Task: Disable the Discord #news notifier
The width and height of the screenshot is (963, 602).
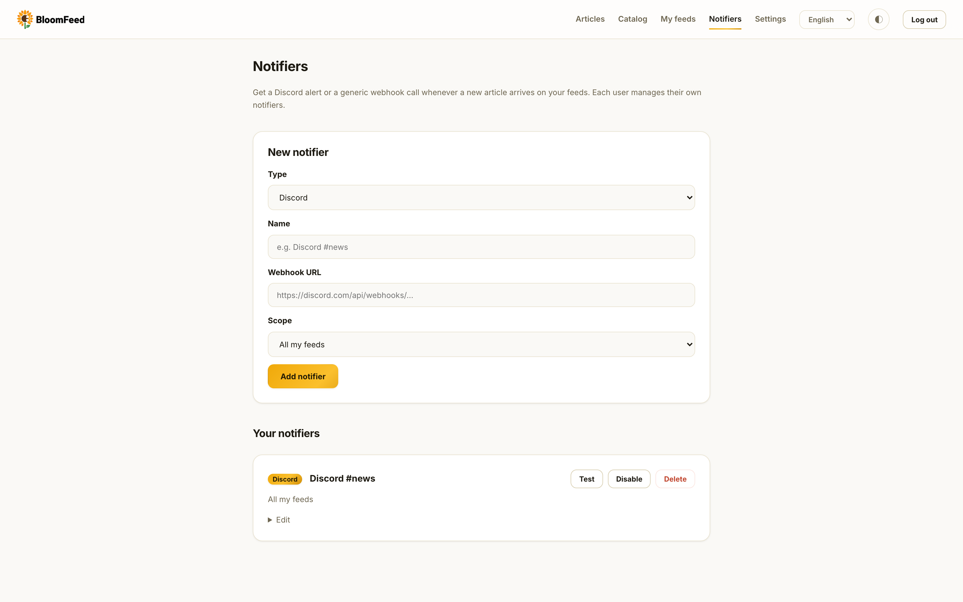Action: [629, 479]
